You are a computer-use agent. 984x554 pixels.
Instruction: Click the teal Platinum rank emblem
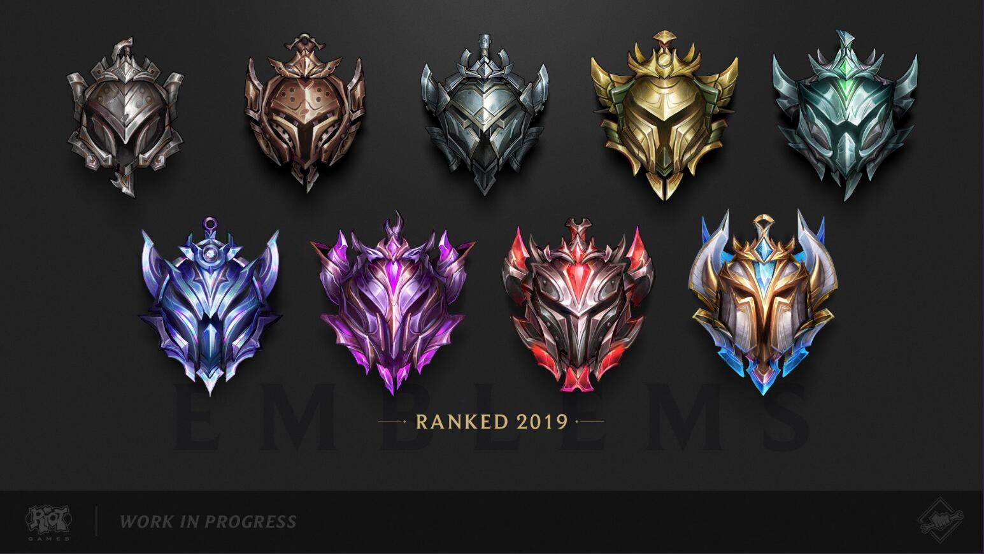[845, 115]
